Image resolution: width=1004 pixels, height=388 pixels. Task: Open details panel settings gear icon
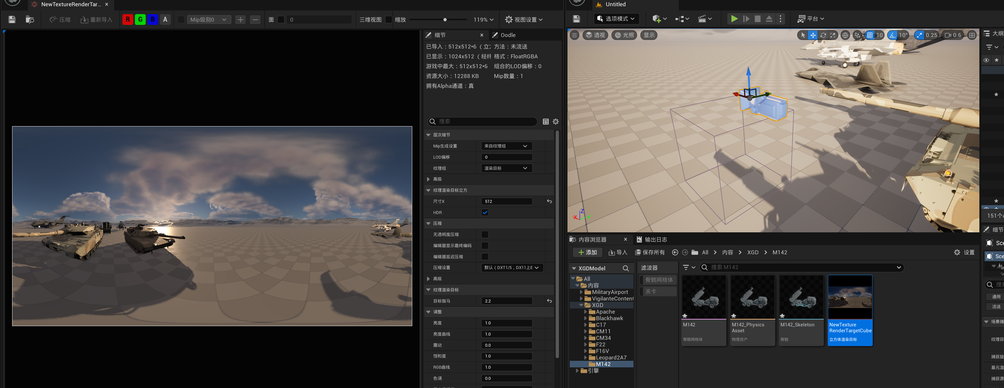[x=555, y=122]
